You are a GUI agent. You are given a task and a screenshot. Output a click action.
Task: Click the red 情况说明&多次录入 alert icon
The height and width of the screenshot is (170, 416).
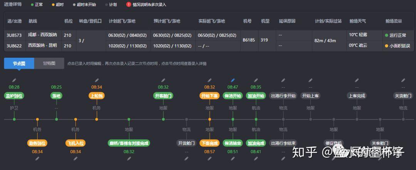pyautogui.click(x=129, y=5)
